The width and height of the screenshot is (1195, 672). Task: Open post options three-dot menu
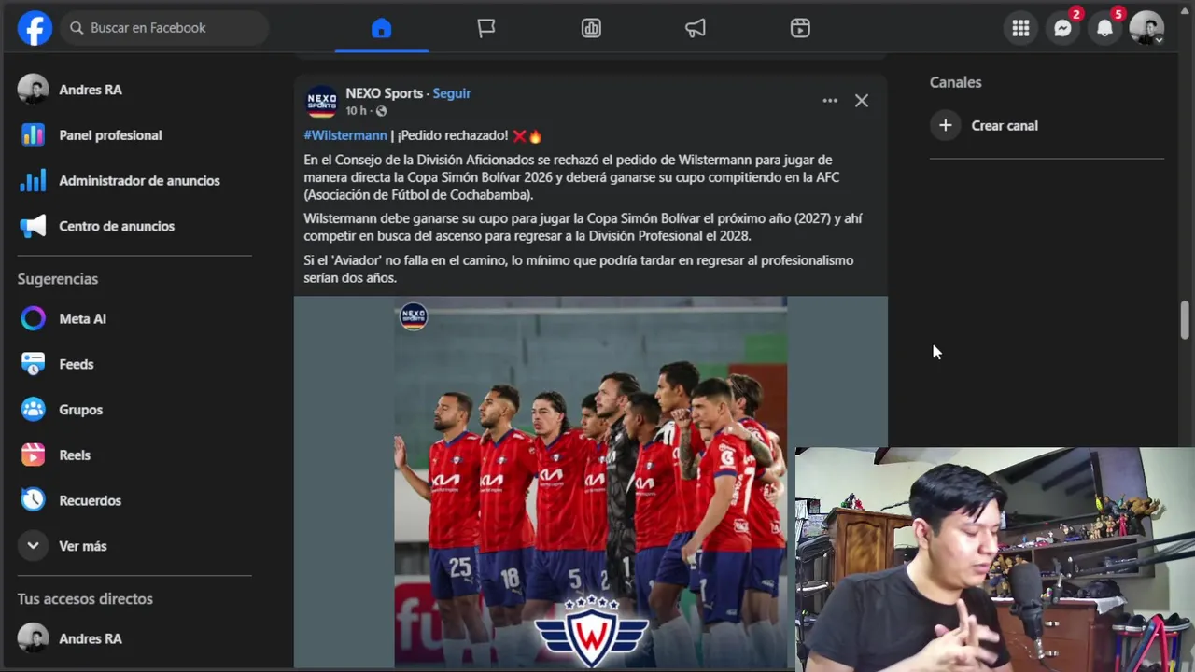pyautogui.click(x=830, y=101)
